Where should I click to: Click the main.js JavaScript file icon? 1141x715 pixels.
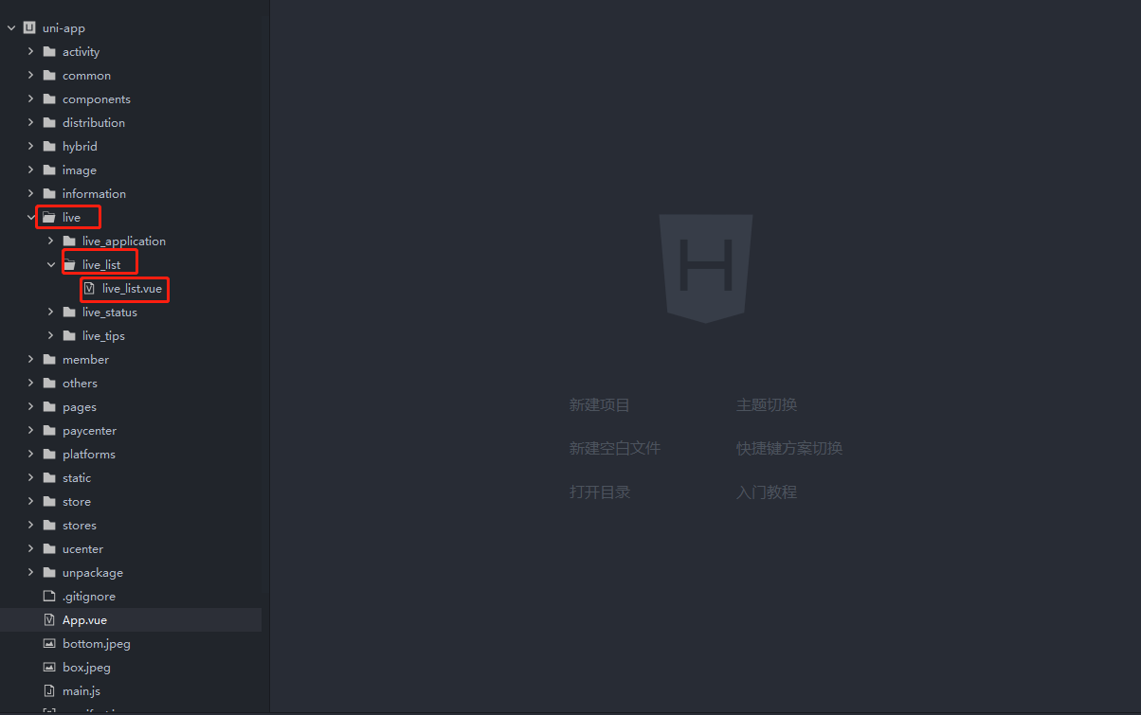(49, 691)
